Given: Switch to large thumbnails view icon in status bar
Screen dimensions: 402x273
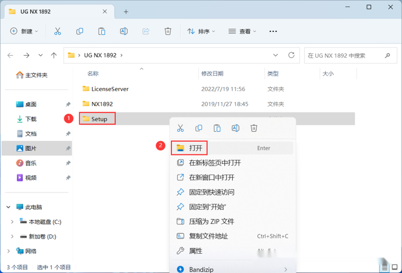Looking at the screenshot, I should pyautogui.click(x=395, y=268).
